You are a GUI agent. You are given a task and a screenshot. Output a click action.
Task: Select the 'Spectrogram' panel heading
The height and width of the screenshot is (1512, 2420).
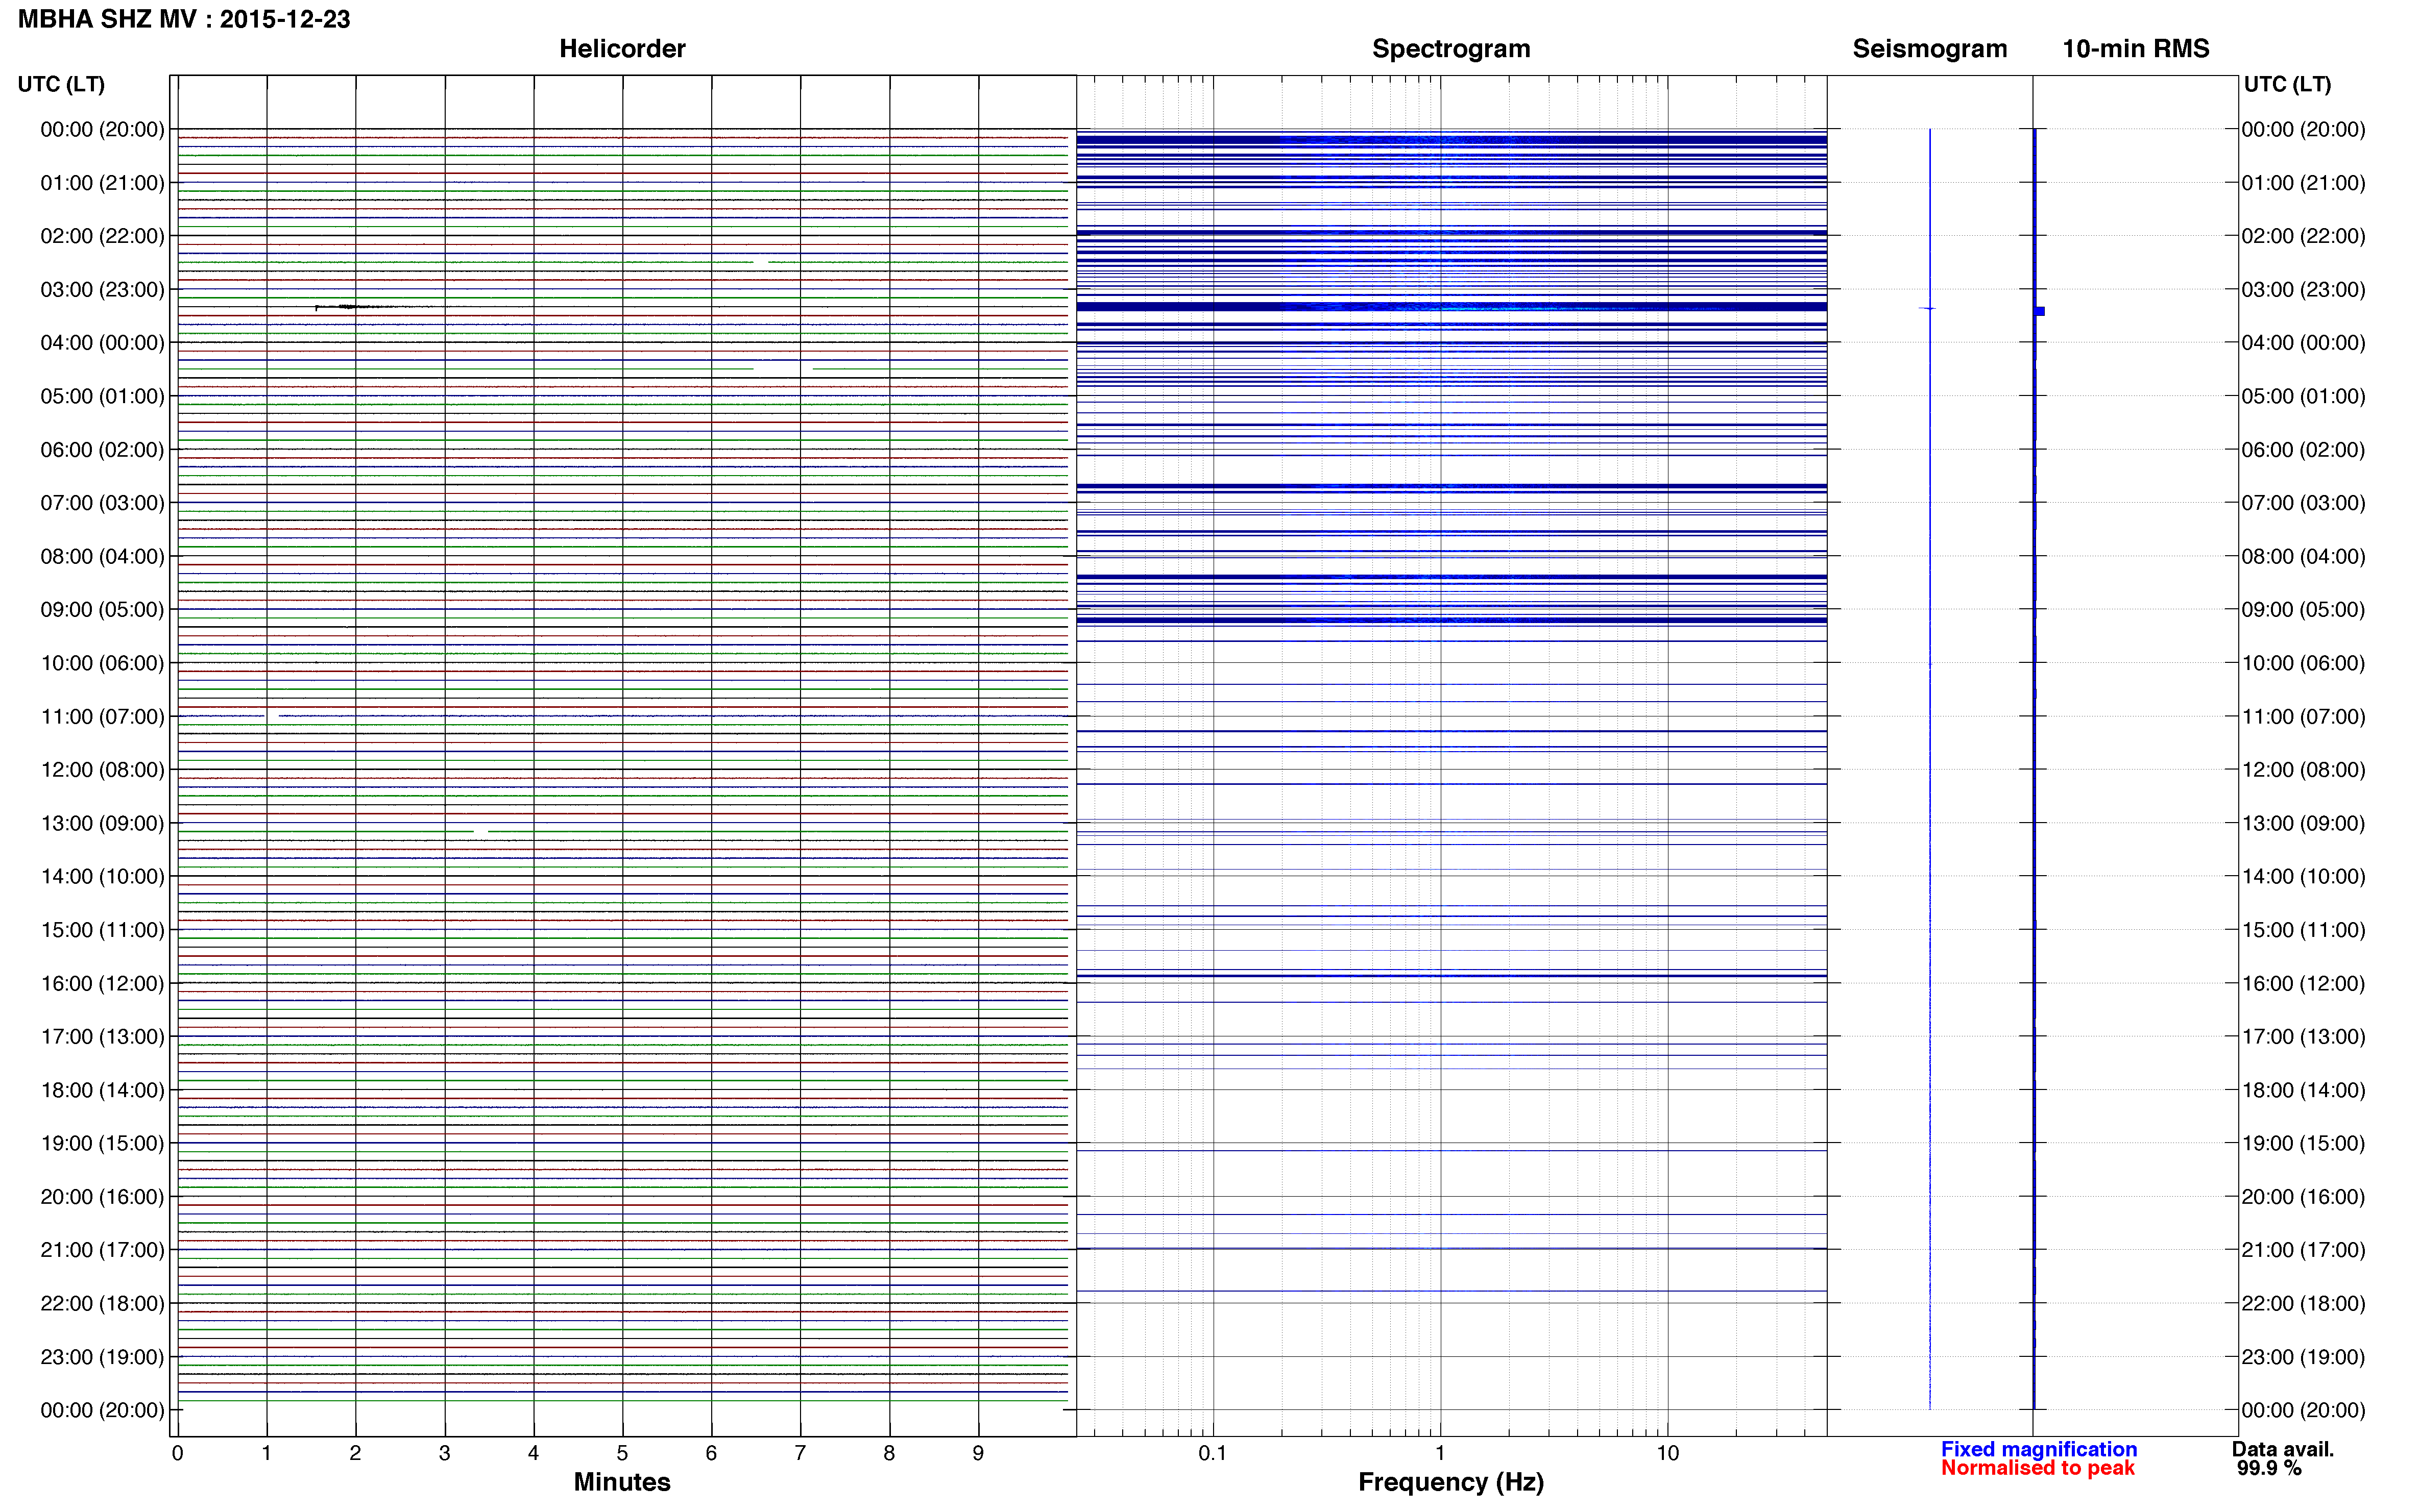click(x=1450, y=48)
